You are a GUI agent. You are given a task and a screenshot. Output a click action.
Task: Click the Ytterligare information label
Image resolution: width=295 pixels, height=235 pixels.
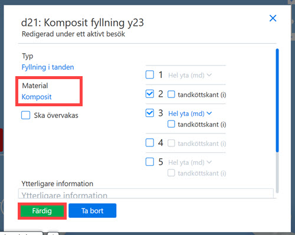57,184
